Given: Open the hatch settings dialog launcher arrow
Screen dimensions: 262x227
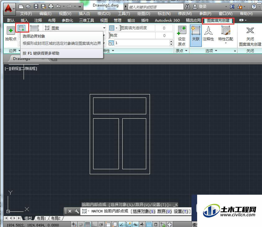Looking at the screenshot, I should [235, 51].
